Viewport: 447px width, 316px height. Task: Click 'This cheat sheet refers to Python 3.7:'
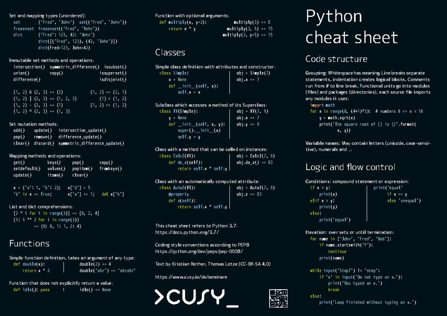pyautogui.click(x=196, y=226)
